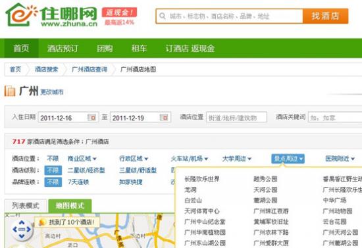The height and width of the screenshot is (248, 362).
Task: Expand the 火车站/机场 dropdown
Action: [190, 159]
